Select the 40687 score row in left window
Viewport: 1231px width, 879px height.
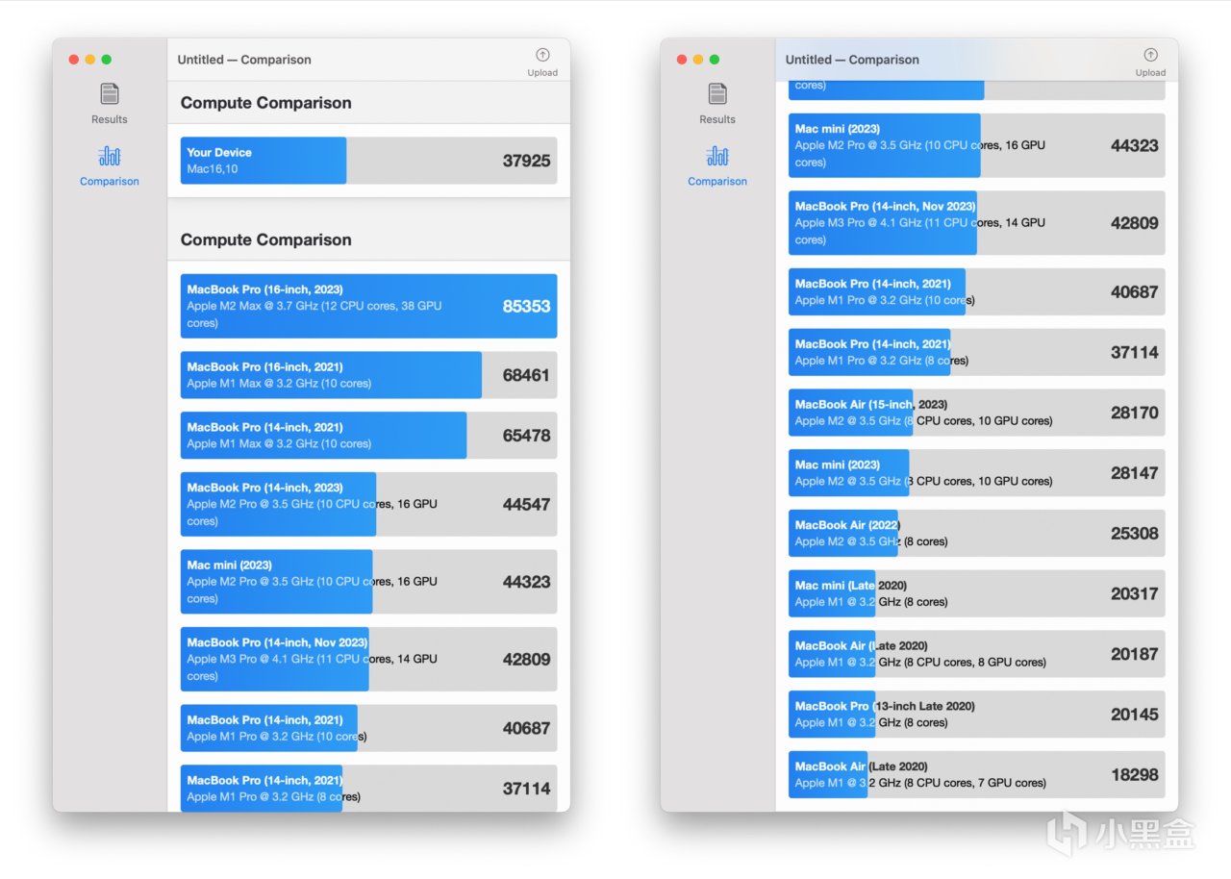click(x=368, y=728)
